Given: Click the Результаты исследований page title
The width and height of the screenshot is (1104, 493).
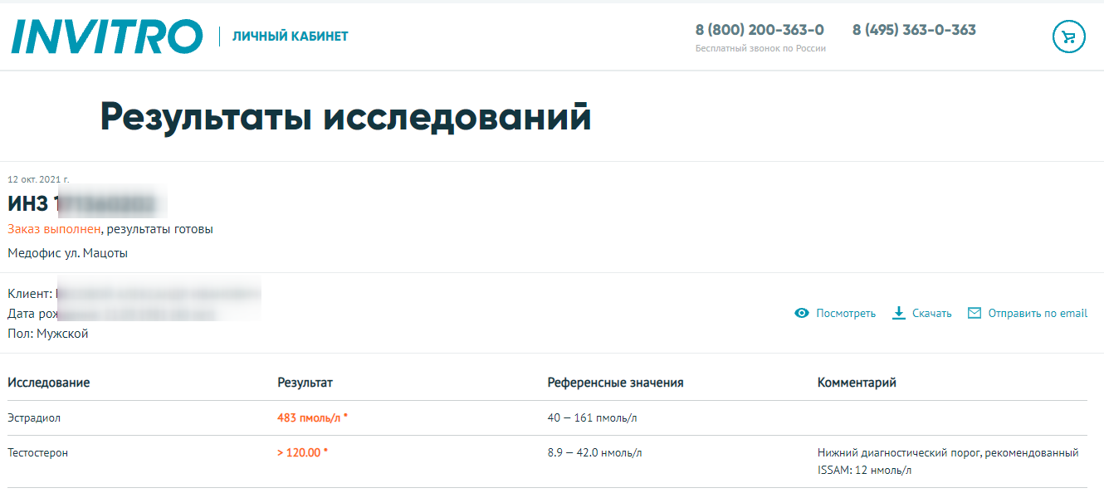Looking at the screenshot, I should (344, 116).
